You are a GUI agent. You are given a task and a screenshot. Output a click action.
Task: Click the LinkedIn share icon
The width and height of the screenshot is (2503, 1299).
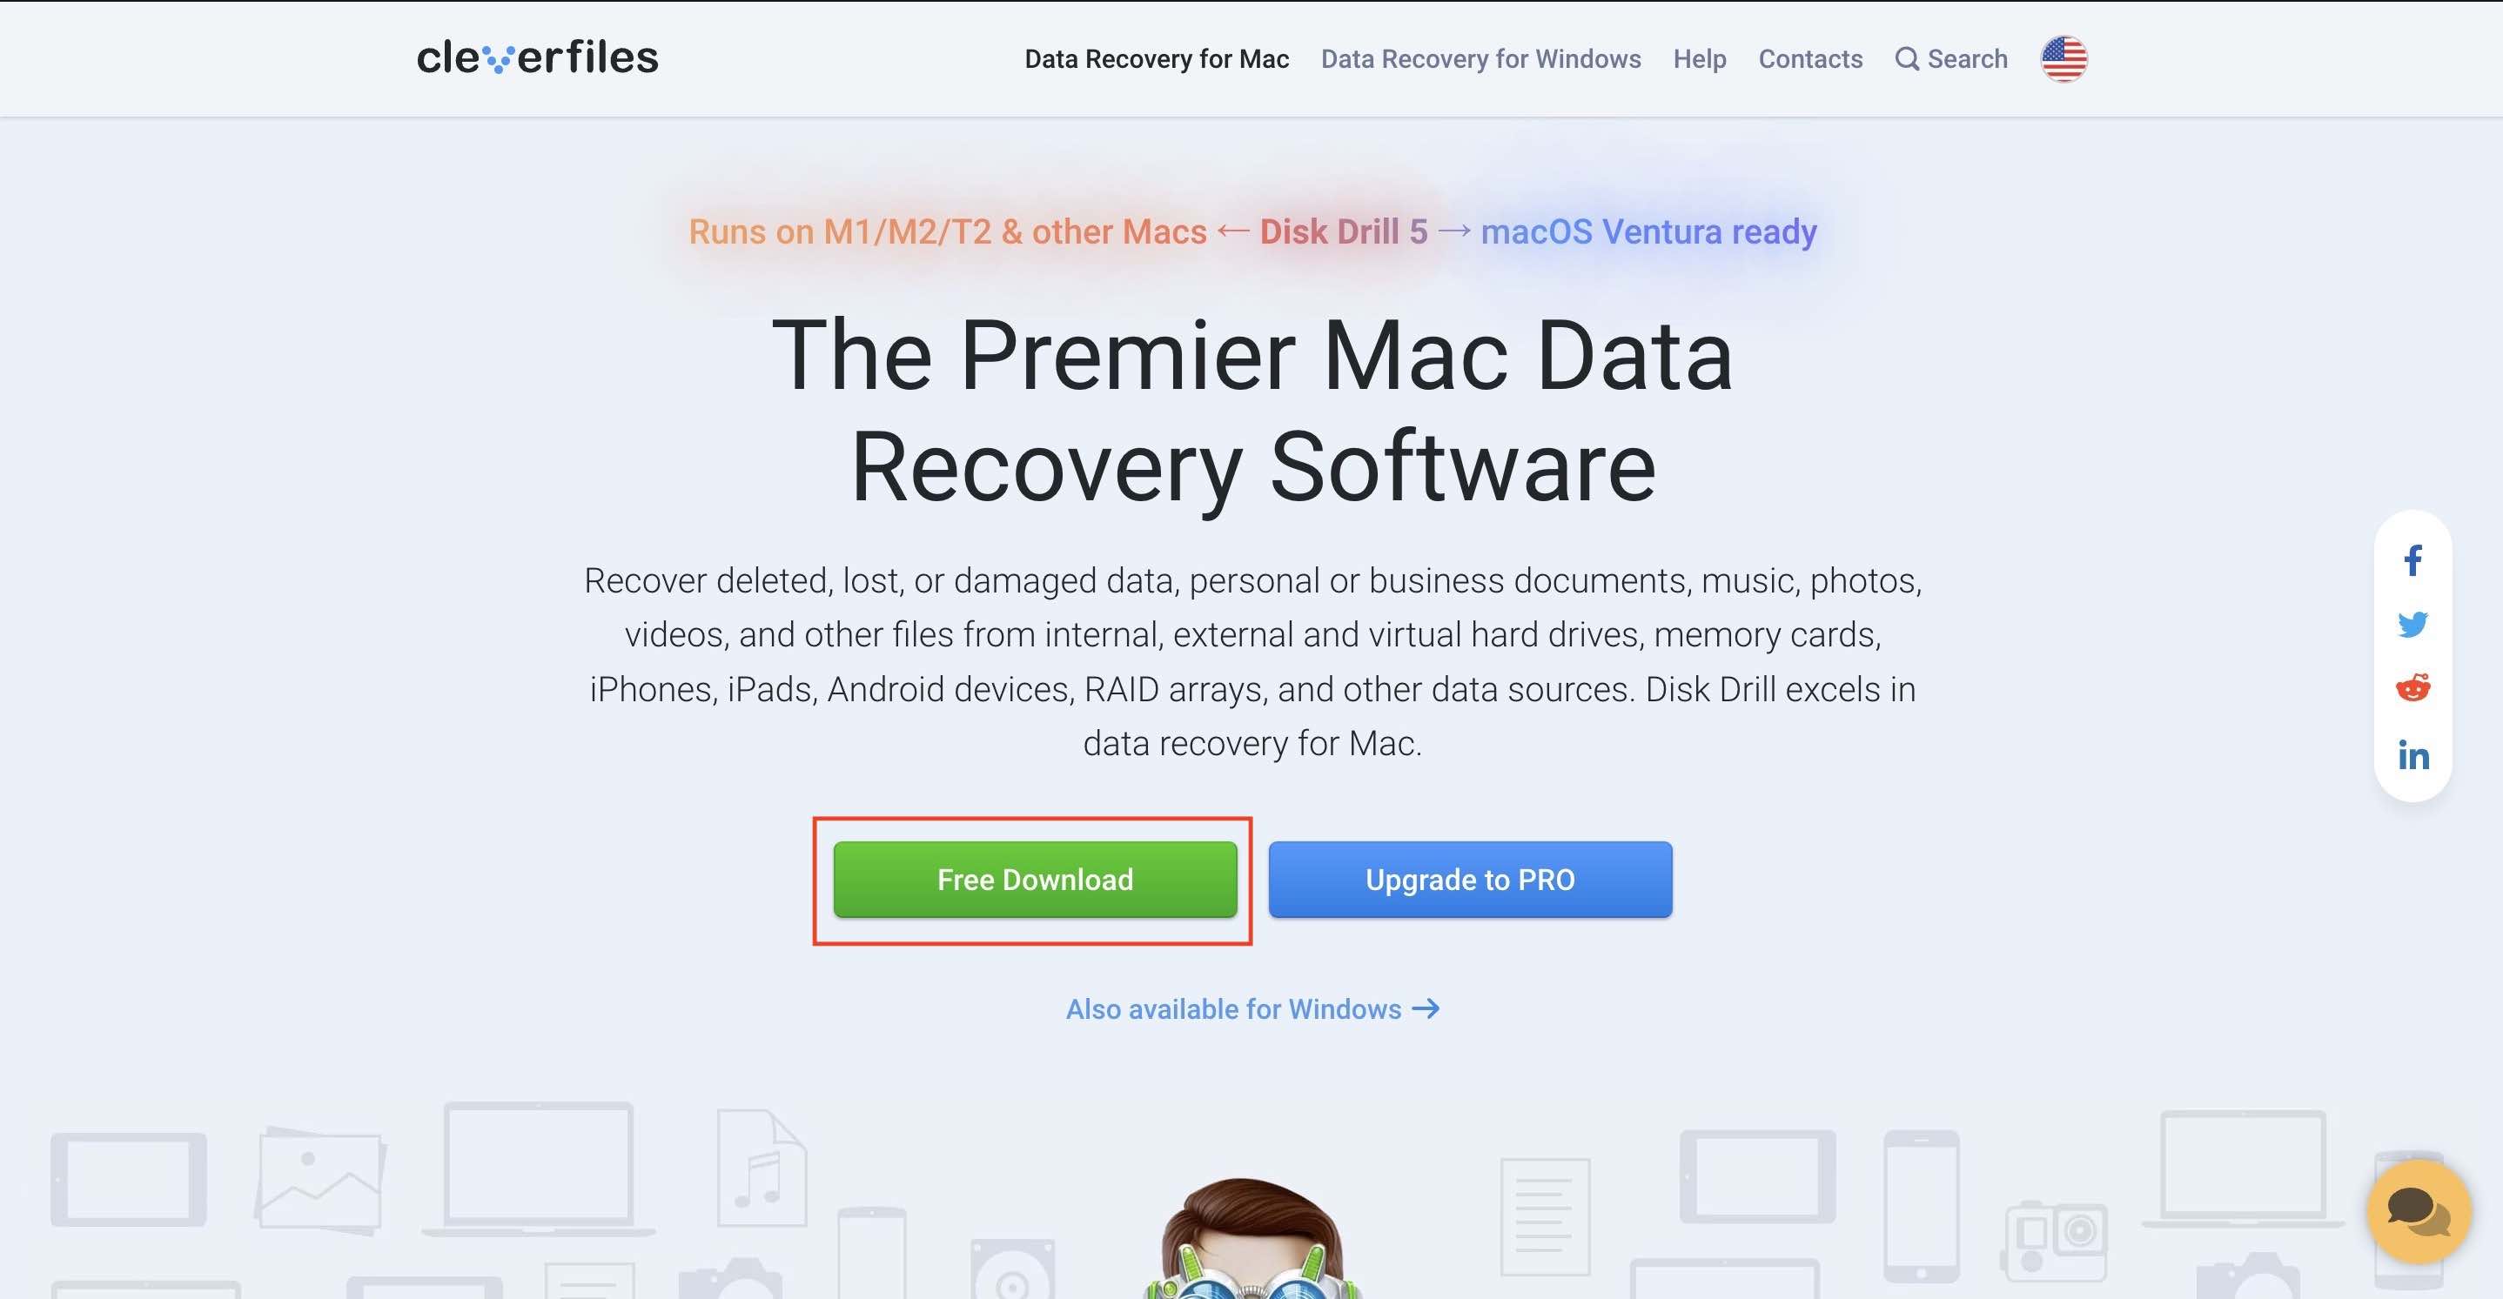(2415, 753)
